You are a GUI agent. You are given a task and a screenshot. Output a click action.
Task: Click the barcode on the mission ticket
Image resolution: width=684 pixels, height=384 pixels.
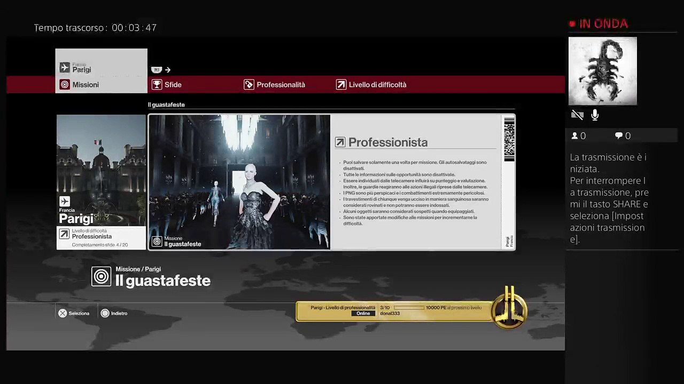[x=509, y=139]
